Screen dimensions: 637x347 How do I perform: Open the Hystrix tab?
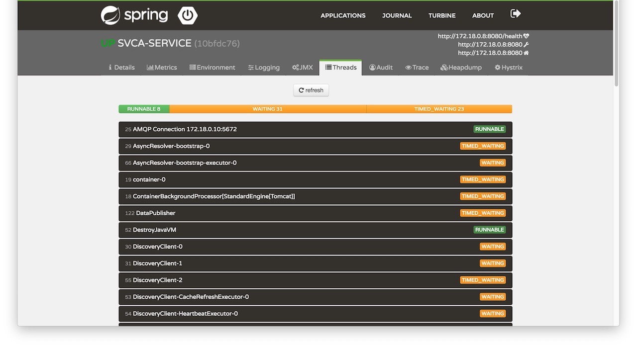click(508, 68)
